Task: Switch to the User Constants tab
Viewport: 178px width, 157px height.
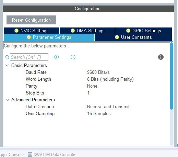Action: (x=133, y=37)
